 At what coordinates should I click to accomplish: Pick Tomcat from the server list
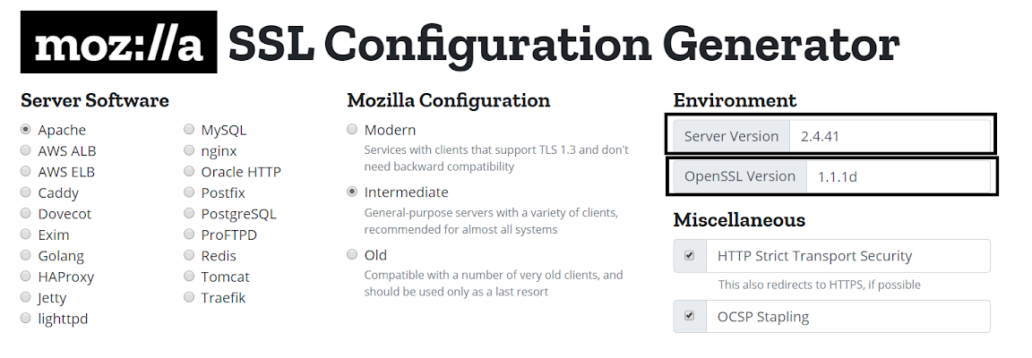coord(189,277)
